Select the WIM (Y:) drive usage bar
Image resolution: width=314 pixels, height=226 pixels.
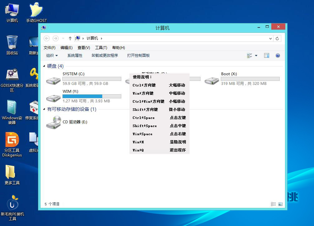(x=92, y=96)
